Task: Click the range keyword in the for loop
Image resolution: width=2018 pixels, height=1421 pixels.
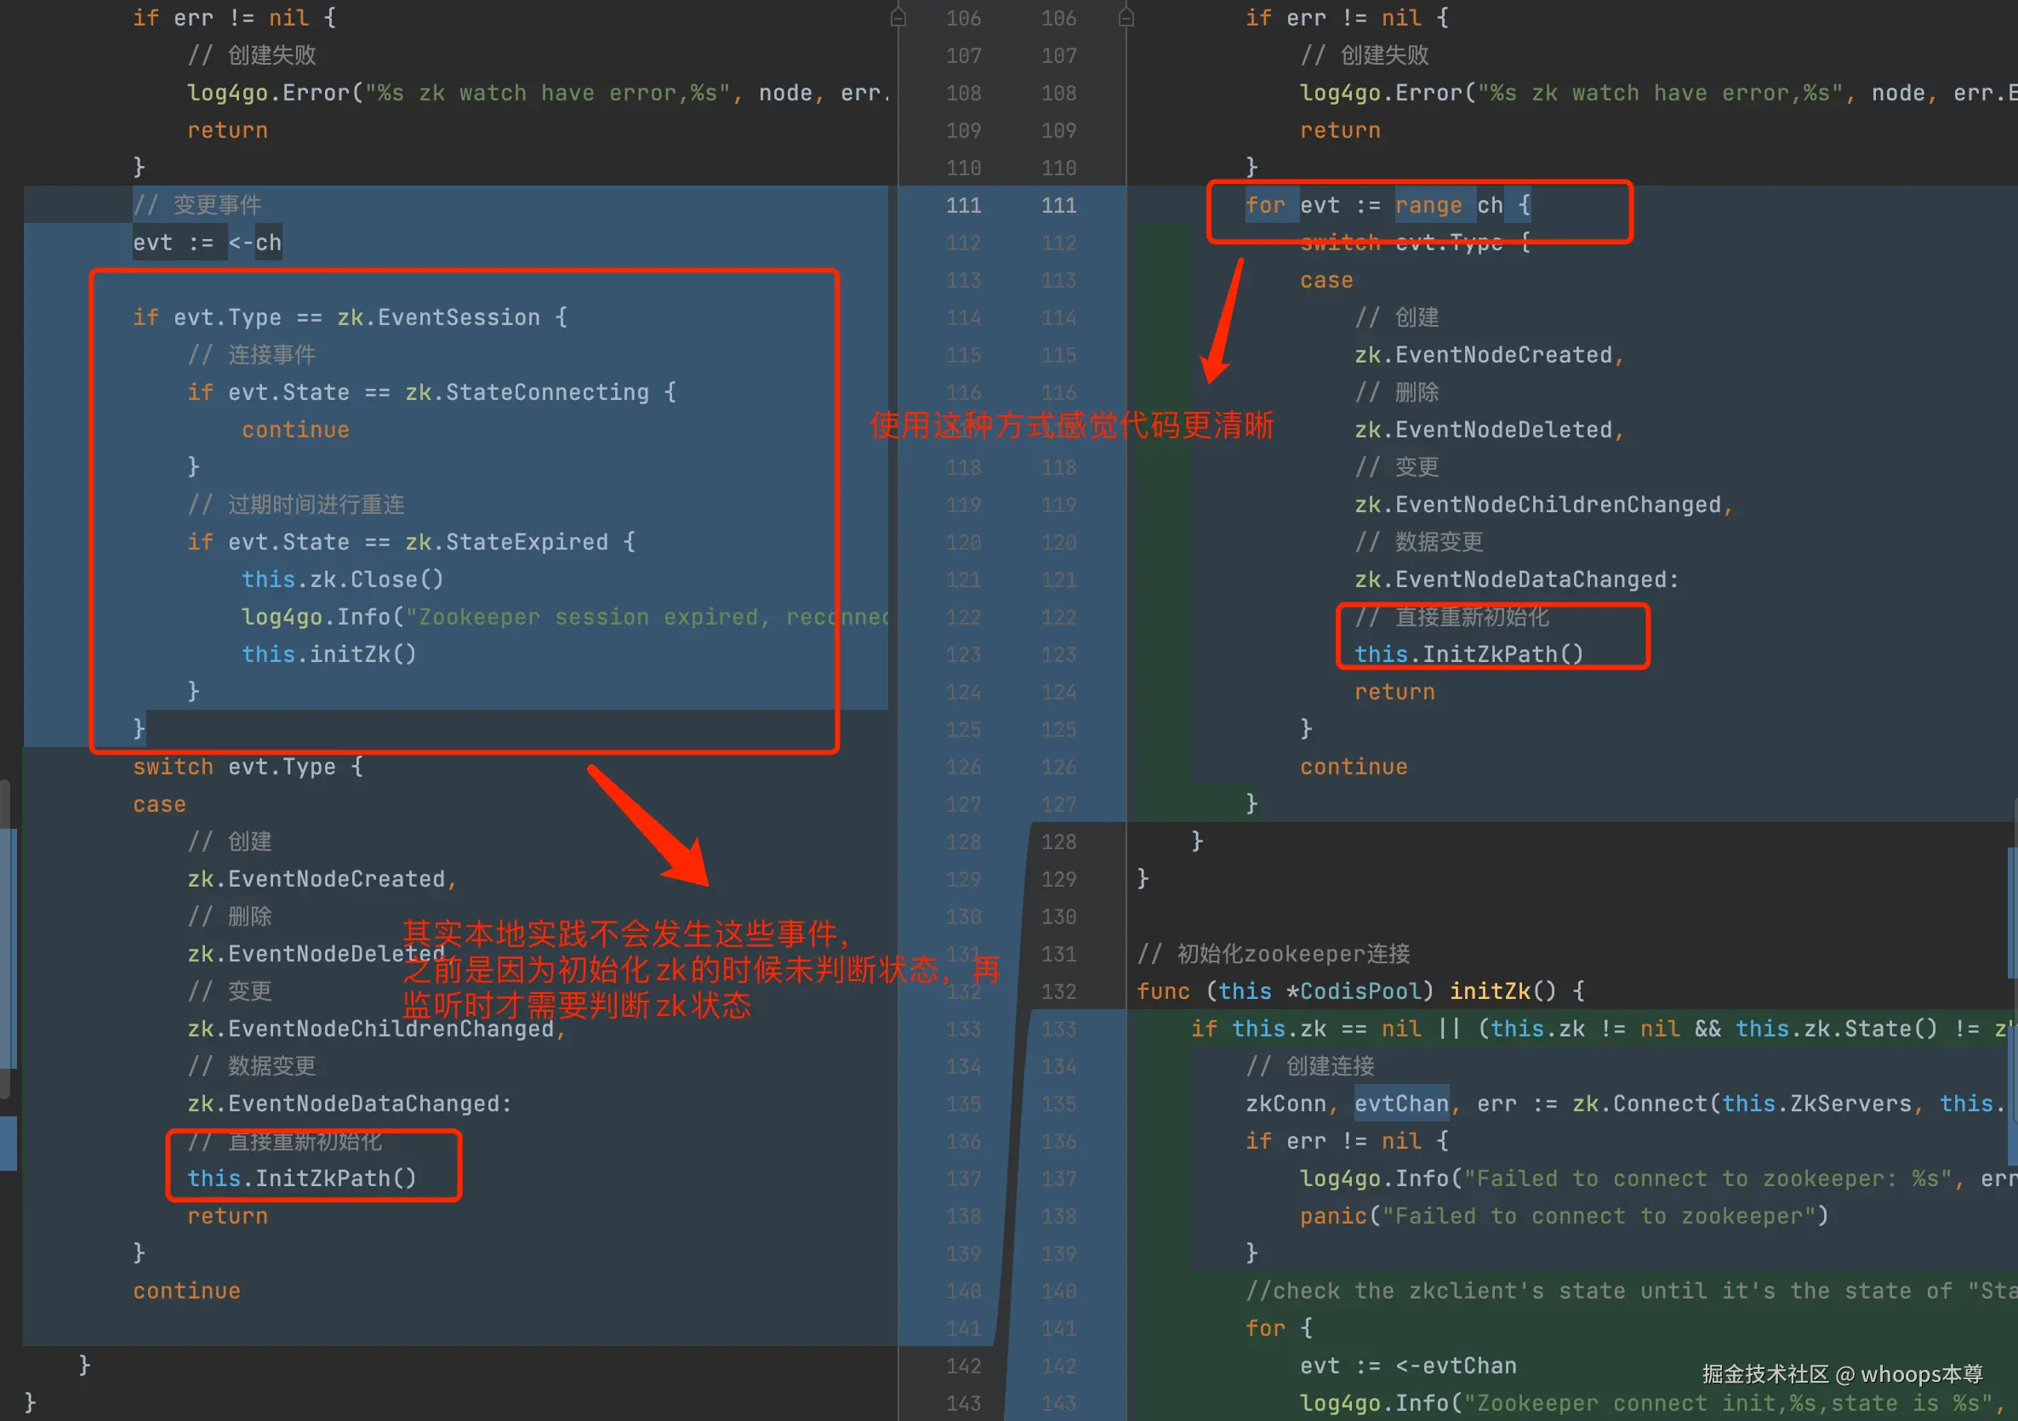Action: 1428,206
